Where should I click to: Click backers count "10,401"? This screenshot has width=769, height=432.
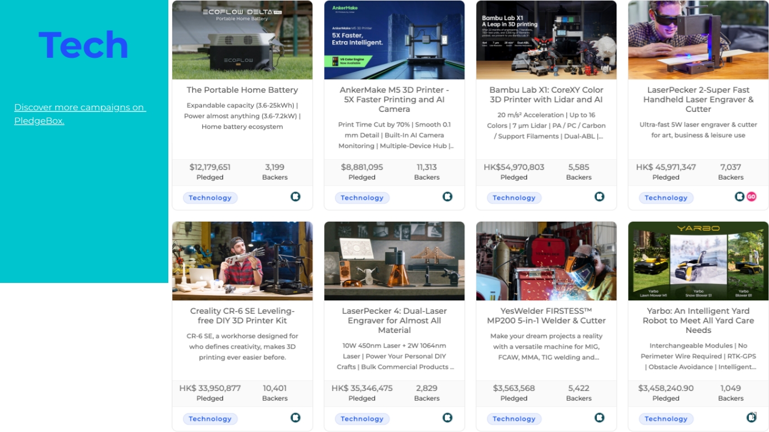point(275,388)
